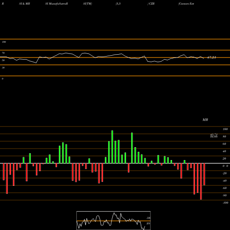
Task: Click the 'MR' panel title
Action: (205, 120)
